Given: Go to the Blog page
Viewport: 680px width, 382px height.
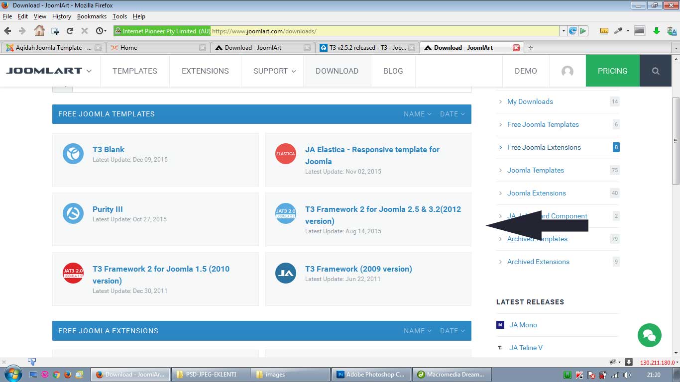Looking at the screenshot, I should (x=393, y=71).
